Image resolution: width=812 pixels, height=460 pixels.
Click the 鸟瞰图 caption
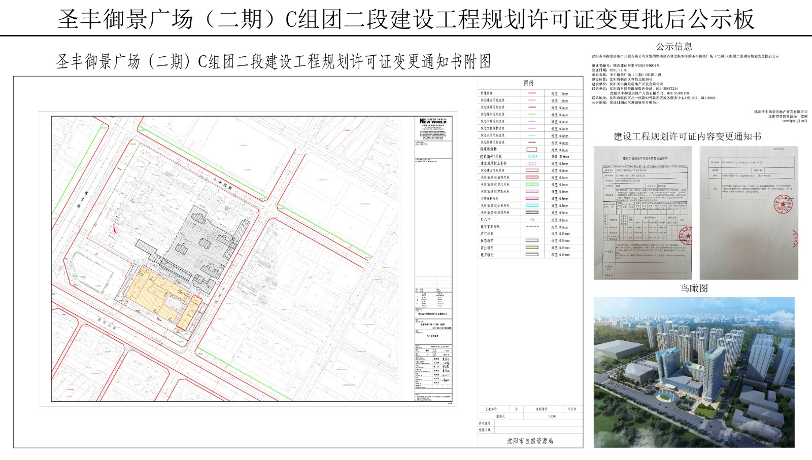(x=694, y=288)
